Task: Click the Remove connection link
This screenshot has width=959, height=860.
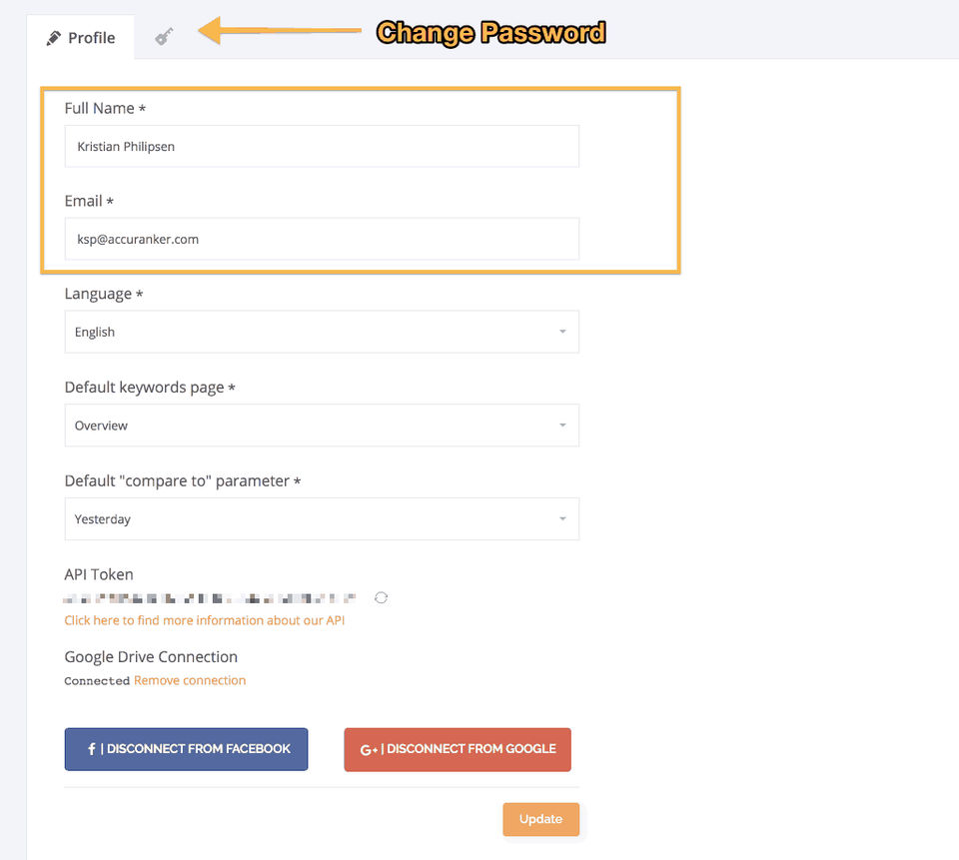Action: pos(190,680)
